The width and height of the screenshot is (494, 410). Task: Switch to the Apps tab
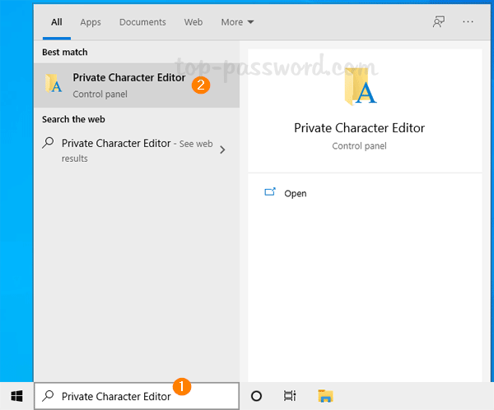[91, 22]
